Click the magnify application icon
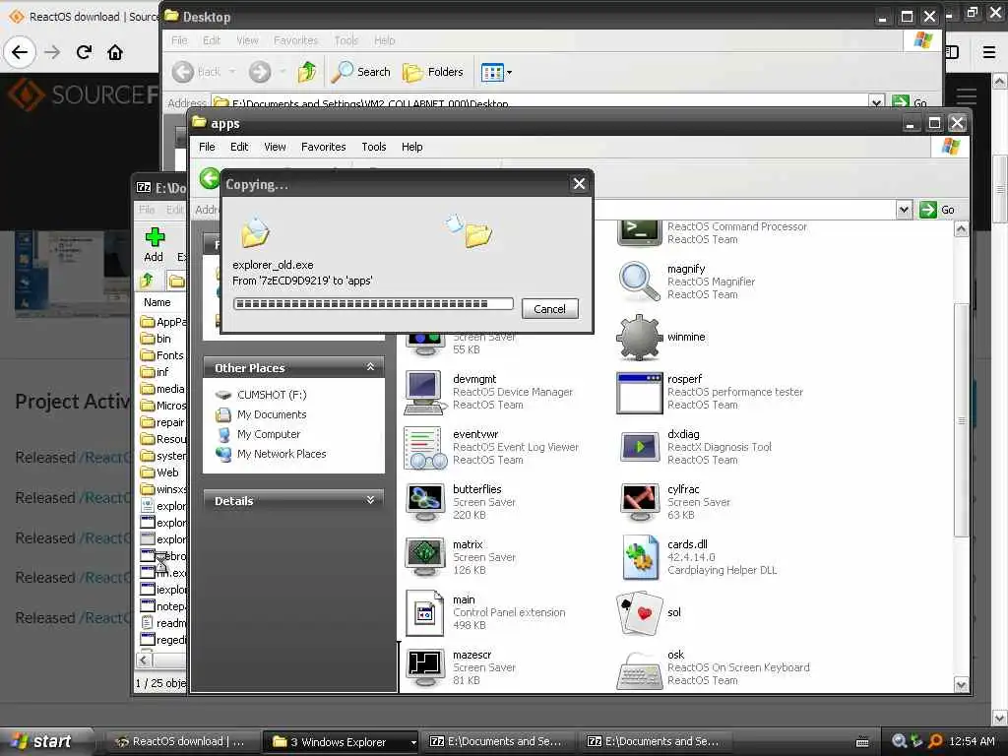This screenshot has height=756, width=1008. click(x=639, y=282)
